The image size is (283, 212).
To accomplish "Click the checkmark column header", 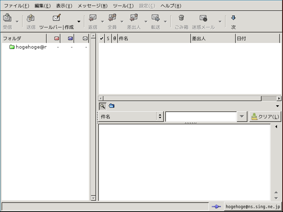I will (x=102, y=38).
